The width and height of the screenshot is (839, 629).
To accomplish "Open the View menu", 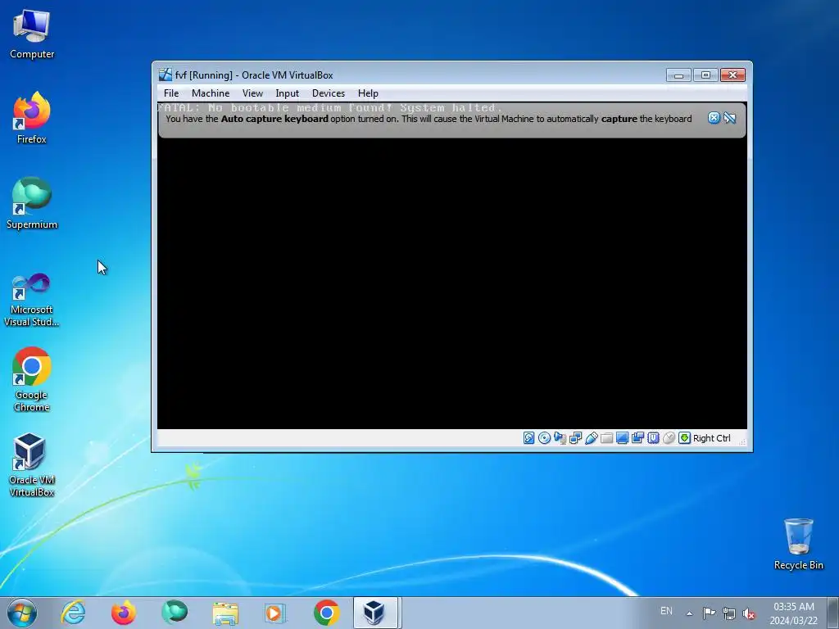I will (252, 93).
